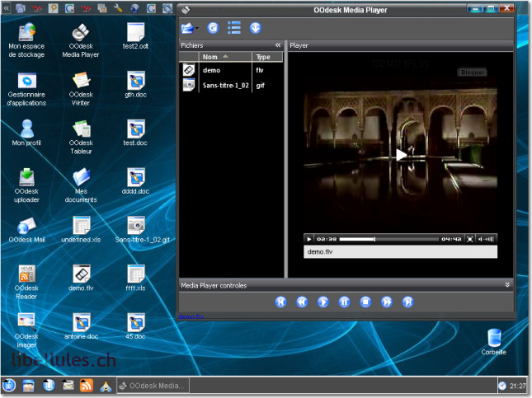
Task: Open test.doc desktop file
Action: (135, 133)
